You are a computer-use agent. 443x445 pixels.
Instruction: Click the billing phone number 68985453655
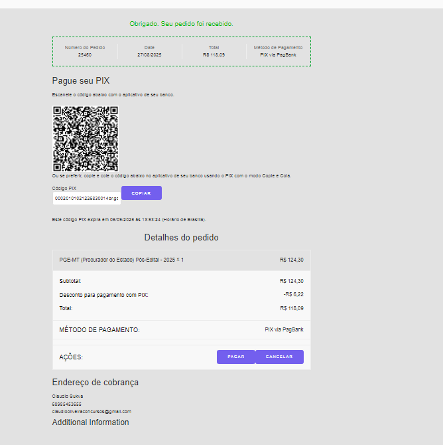pyautogui.click(x=67, y=404)
